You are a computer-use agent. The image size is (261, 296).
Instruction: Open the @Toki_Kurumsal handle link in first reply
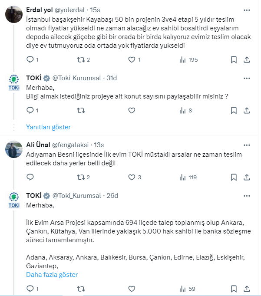76,78
